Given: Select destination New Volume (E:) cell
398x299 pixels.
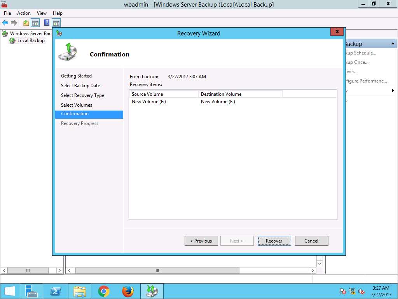Looking at the screenshot, I should [218, 102].
